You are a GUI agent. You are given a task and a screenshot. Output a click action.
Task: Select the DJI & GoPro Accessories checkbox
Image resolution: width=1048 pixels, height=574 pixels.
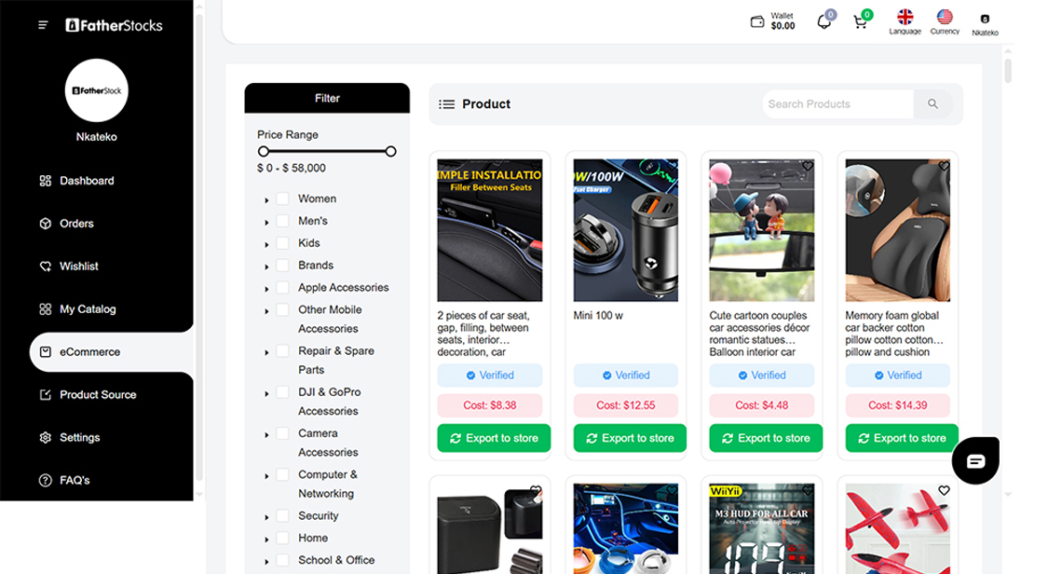(282, 392)
